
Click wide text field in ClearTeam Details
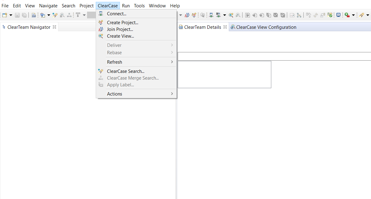tap(274, 56)
